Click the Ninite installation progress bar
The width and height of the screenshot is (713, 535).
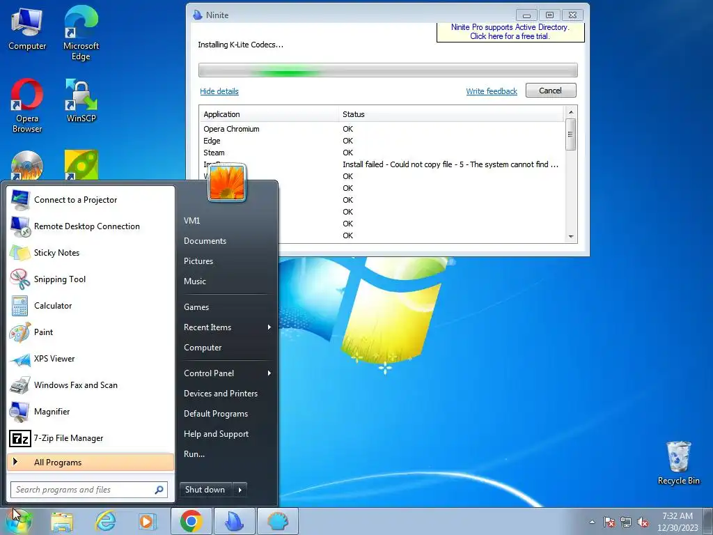point(388,70)
